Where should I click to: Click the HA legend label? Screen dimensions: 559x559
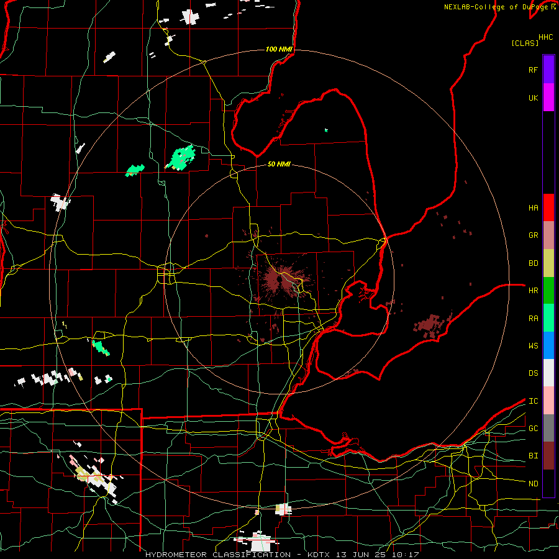point(533,207)
